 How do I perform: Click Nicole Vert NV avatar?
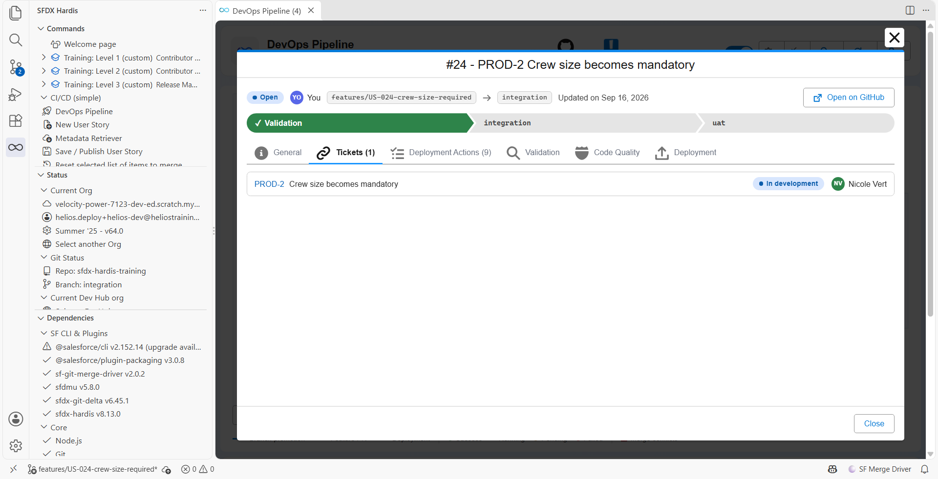(838, 184)
